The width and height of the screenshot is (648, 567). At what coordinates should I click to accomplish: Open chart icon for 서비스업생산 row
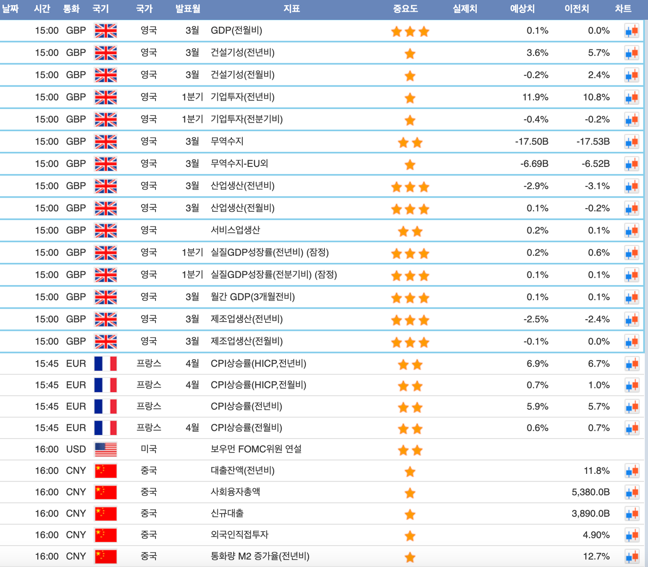tap(631, 231)
